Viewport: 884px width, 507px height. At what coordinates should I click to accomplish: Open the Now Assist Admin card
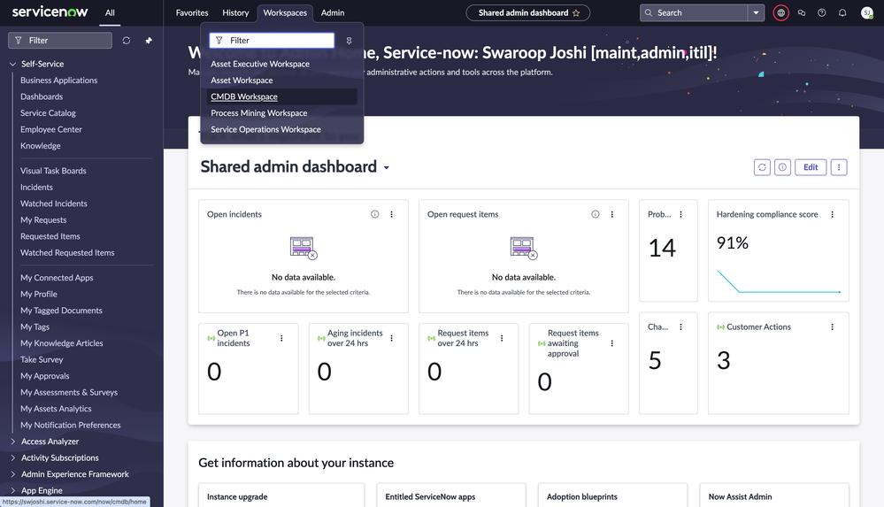tap(774, 495)
